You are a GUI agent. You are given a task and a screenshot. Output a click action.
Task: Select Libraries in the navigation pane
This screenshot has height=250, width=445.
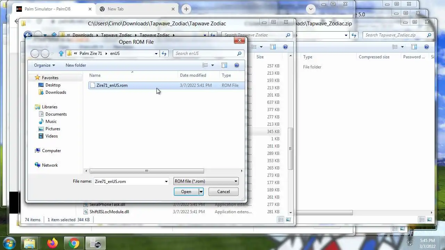49,107
